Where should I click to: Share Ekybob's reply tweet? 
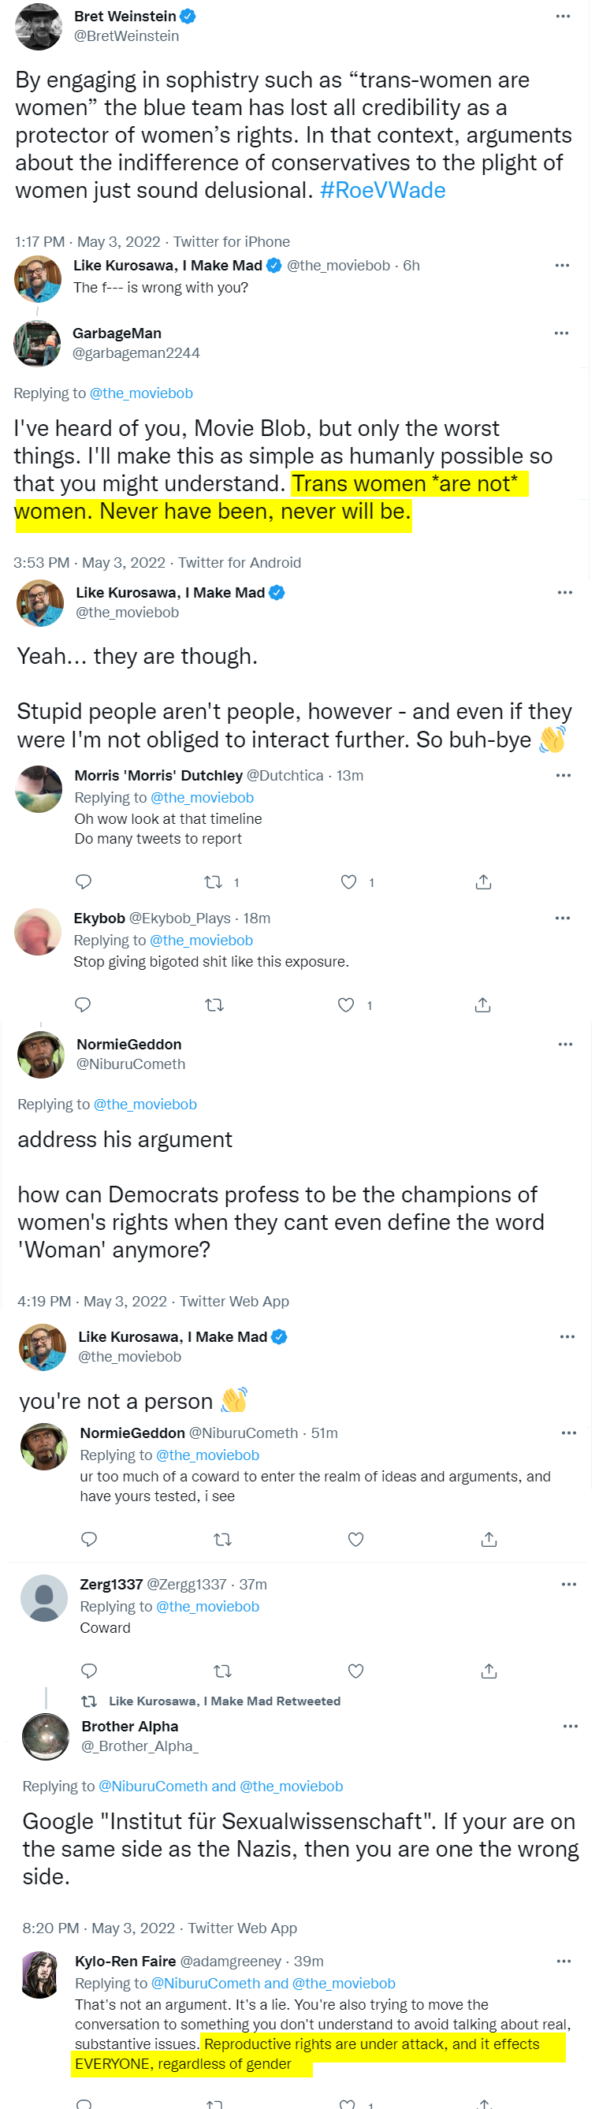[x=483, y=1004]
